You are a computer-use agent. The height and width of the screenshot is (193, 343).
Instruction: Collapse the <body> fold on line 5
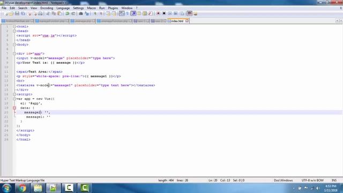(x=14, y=44)
